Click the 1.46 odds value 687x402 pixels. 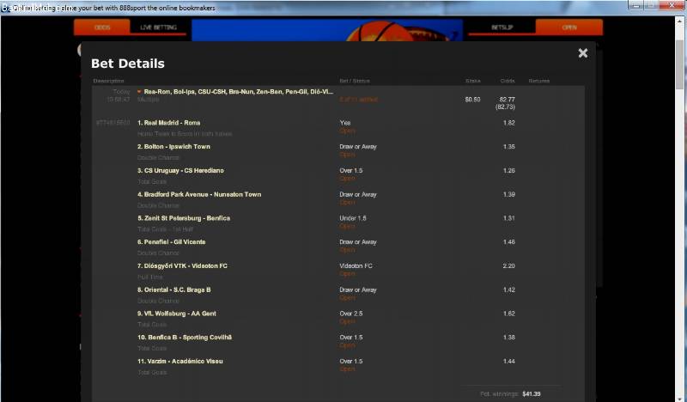pyautogui.click(x=508, y=242)
